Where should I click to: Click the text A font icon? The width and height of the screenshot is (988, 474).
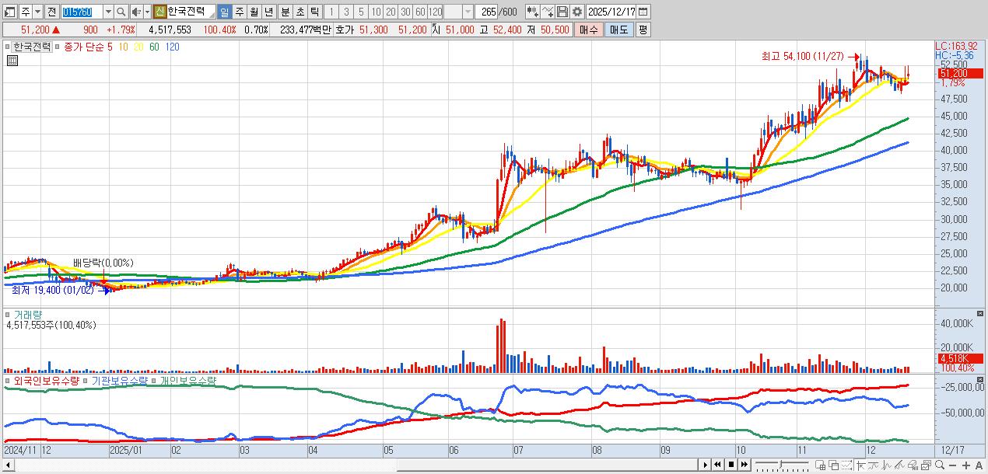[x=979, y=465]
